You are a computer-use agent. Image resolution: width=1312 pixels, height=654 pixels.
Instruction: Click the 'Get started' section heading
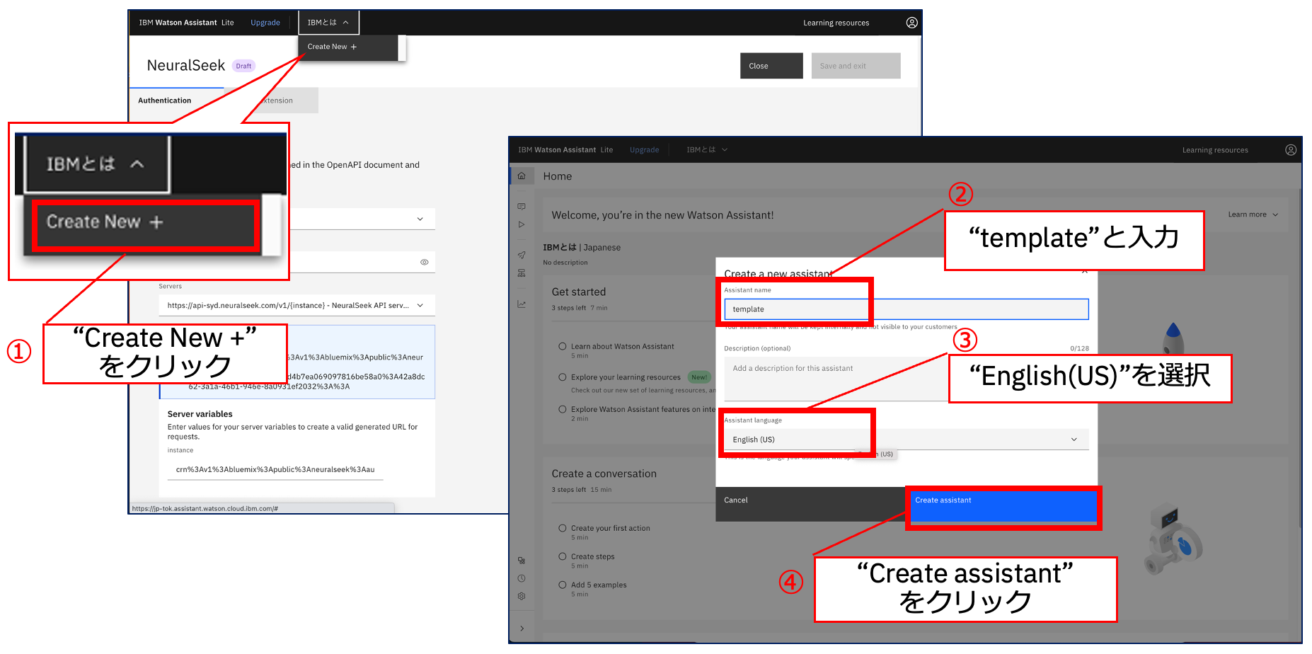579,292
